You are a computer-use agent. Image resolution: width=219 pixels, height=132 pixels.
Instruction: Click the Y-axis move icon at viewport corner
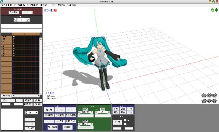(x=209, y=100)
